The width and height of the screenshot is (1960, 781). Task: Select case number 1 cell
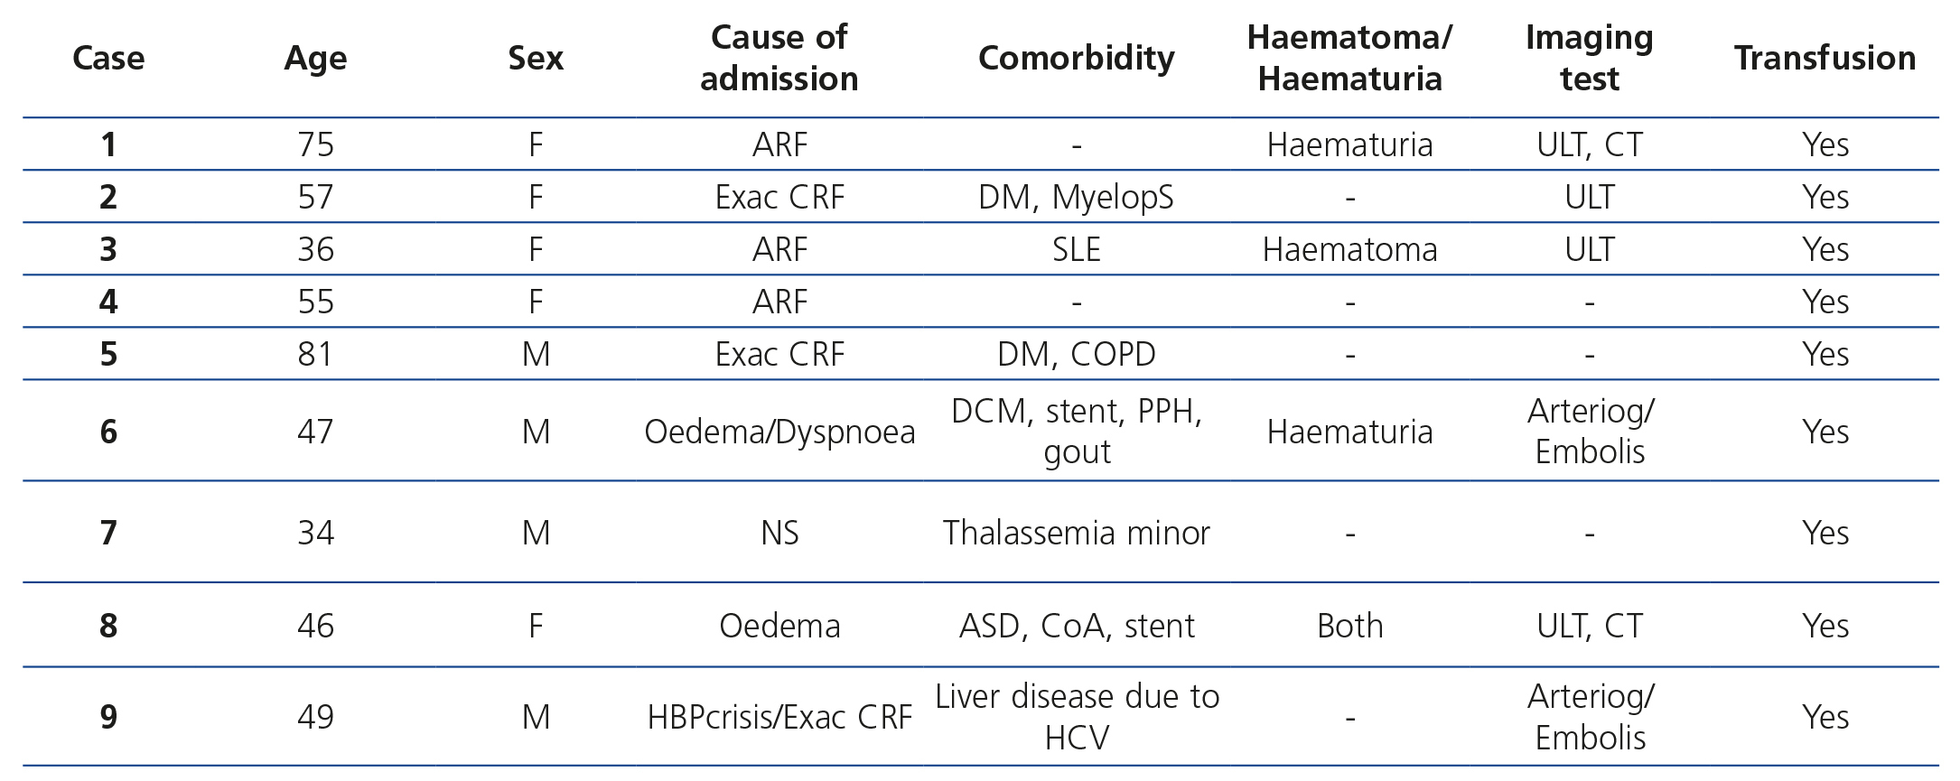tap(108, 144)
